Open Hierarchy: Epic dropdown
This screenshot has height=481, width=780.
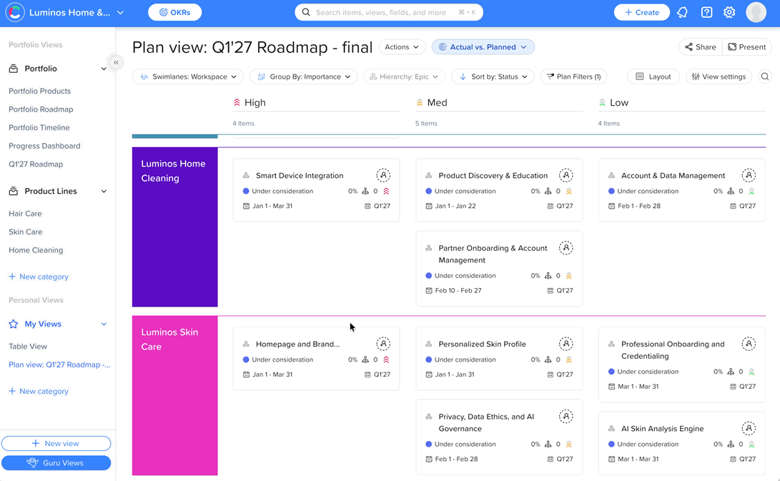click(404, 76)
